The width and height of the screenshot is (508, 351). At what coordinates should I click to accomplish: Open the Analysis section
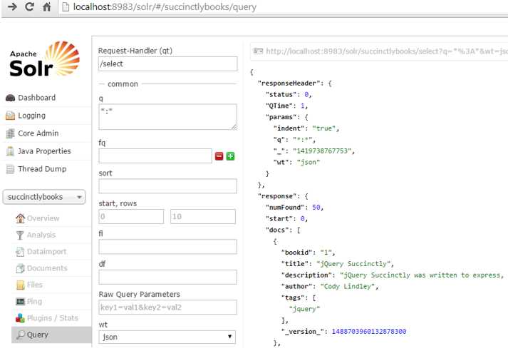tap(41, 235)
